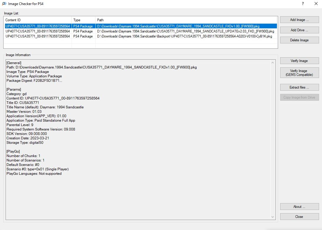Click the Add Drive button
The width and height of the screenshot is (322, 230).
pyautogui.click(x=299, y=30)
